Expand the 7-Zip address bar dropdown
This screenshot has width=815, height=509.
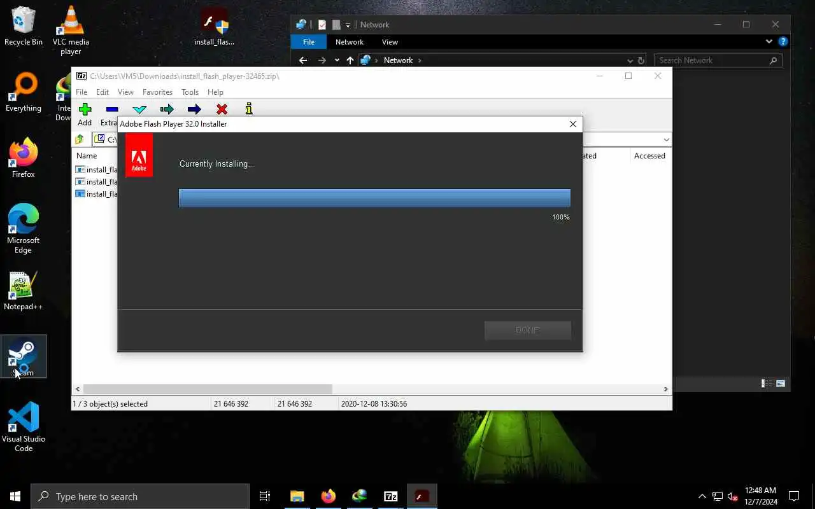[666, 140]
